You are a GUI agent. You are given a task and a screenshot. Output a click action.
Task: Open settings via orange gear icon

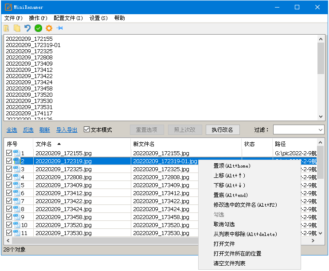click(49, 28)
